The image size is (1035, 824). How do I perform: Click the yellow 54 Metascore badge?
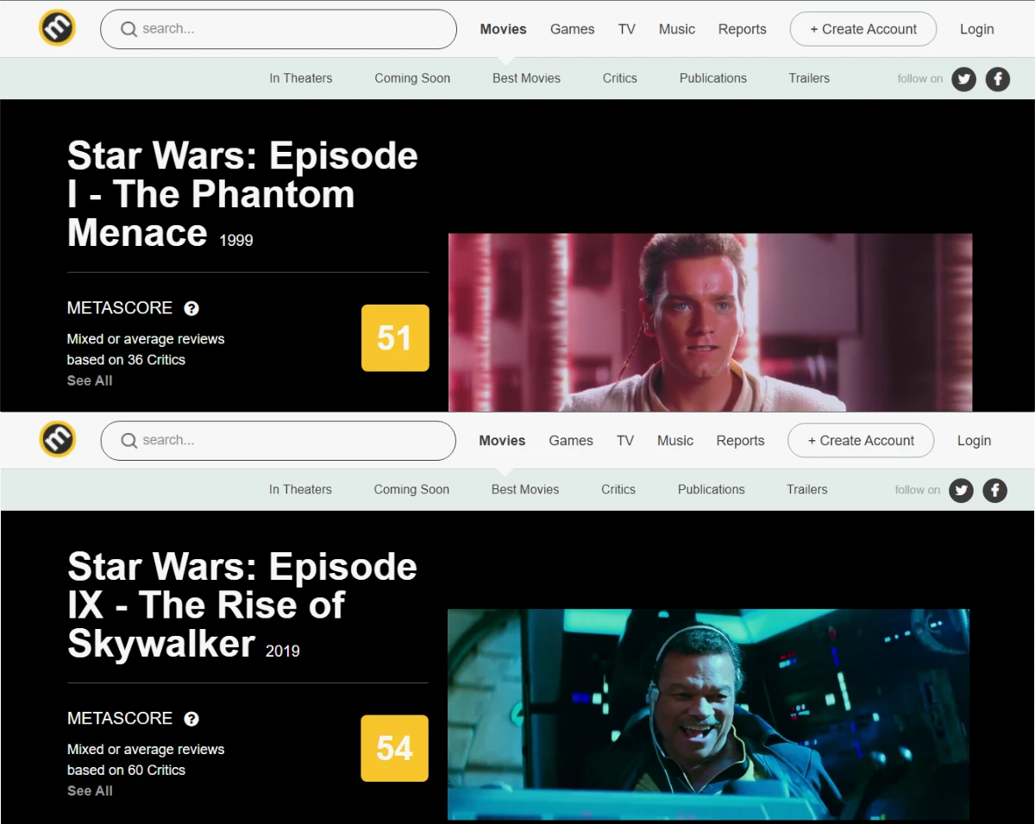394,748
